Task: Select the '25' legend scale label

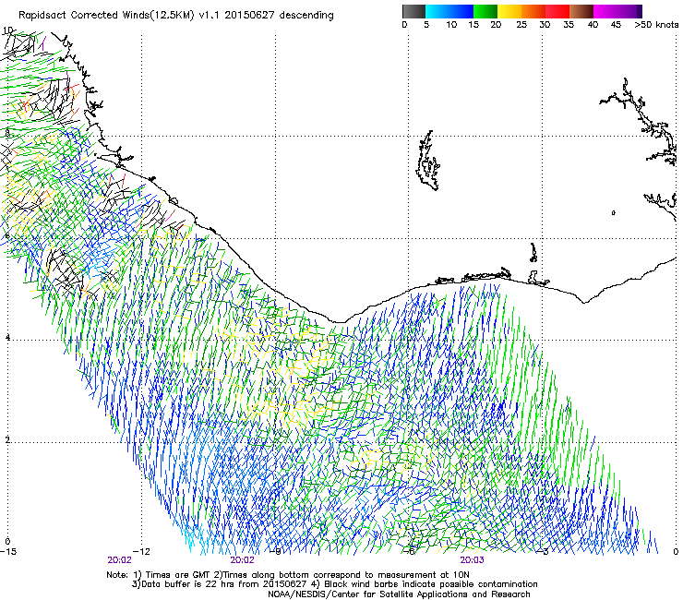Action: click(521, 25)
